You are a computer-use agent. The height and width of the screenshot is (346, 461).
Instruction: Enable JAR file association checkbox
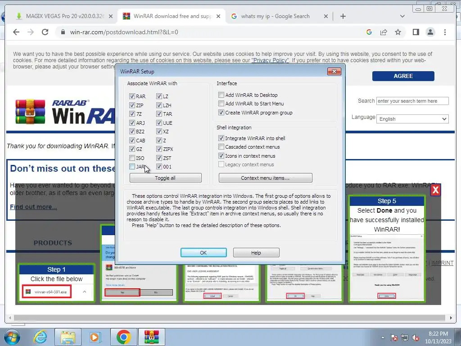(x=132, y=167)
